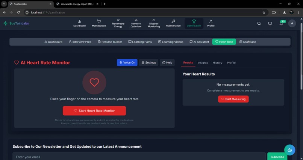The image size is (303, 160).
Task: Open Network Optimizer page
Action: tap(136, 24)
